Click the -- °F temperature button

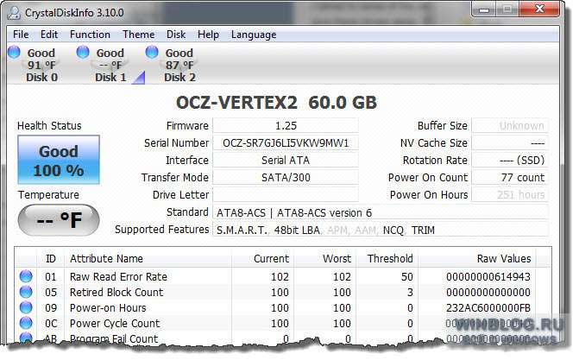pyautogui.click(x=59, y=220)
